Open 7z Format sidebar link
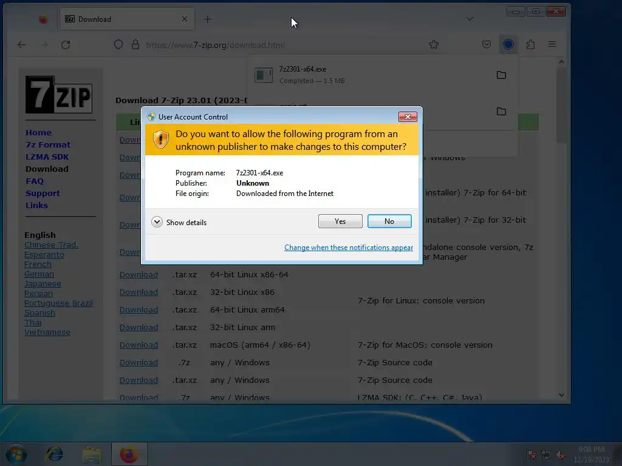This screenshot has width=622, height=466. click(x=48, y=144)
